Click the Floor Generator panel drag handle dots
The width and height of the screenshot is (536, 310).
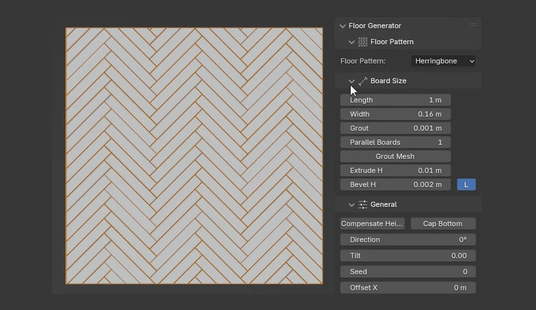coord(473,25)
